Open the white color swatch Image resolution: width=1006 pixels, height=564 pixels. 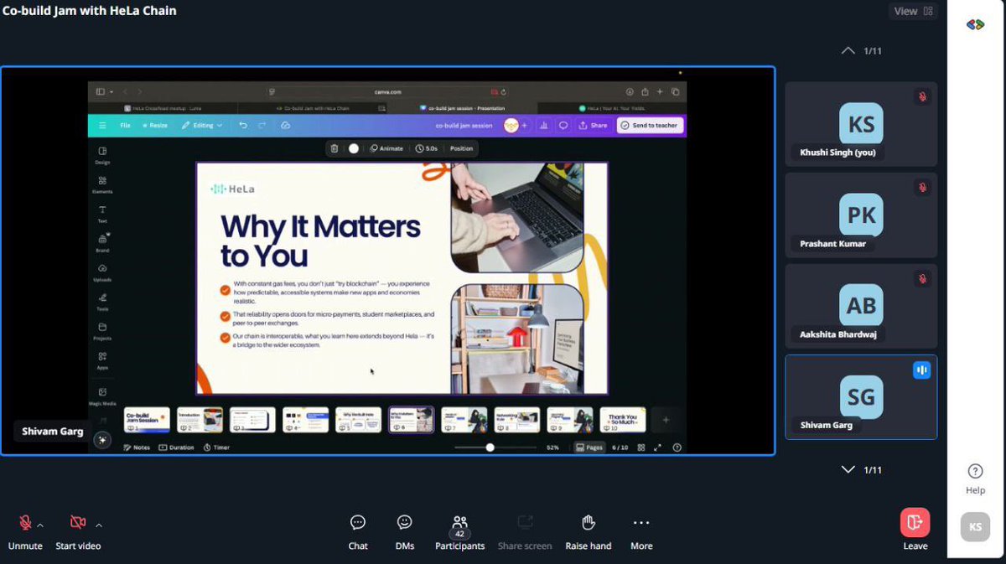354,148
